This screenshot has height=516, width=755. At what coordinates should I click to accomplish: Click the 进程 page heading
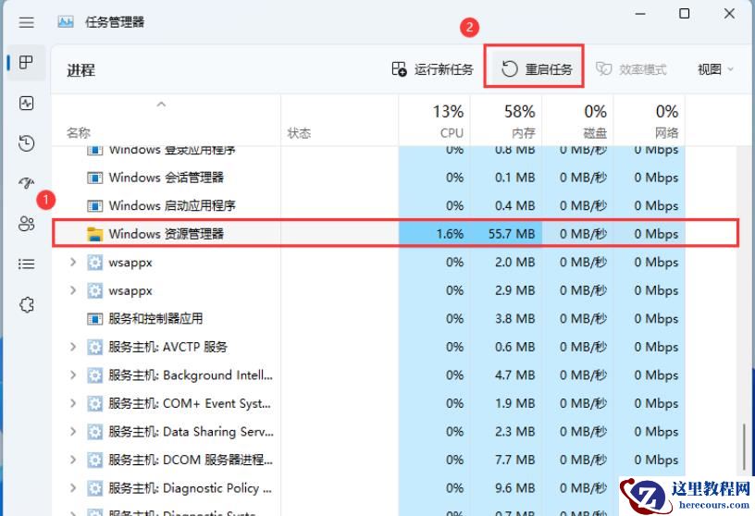80,70
